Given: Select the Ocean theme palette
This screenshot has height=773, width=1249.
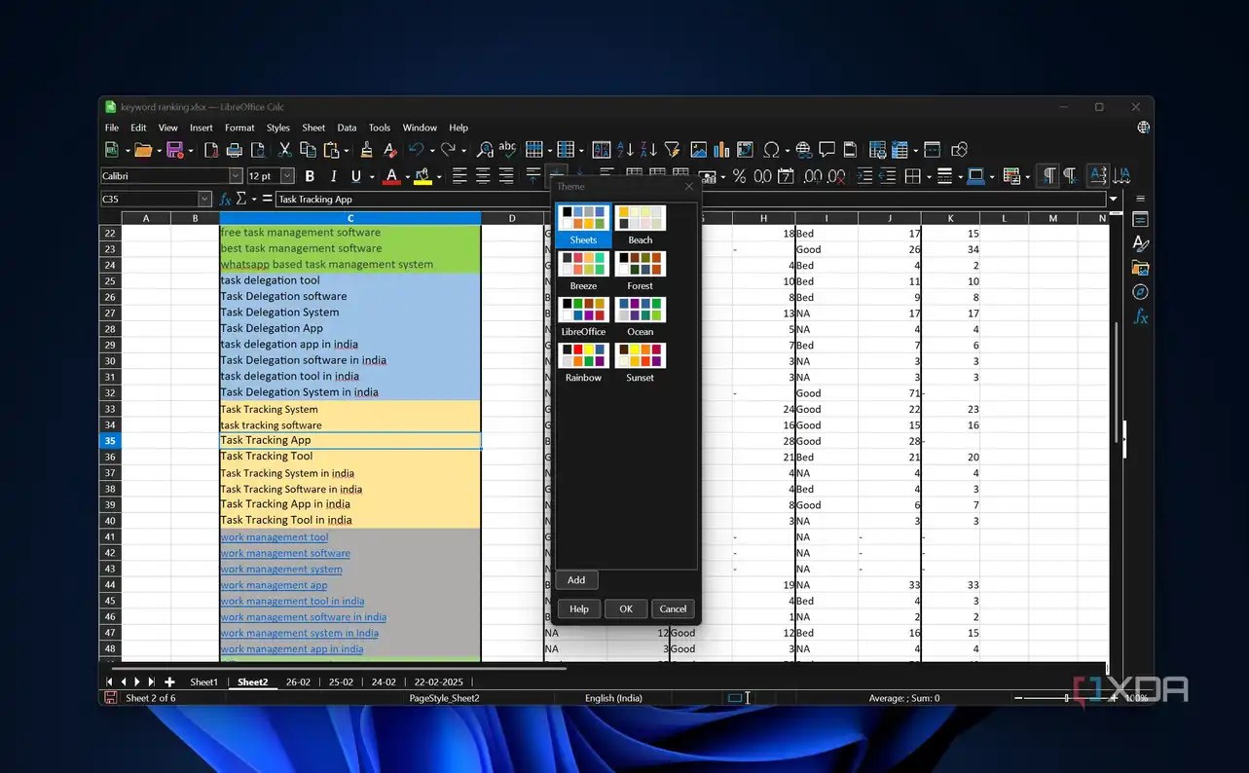Looking at the screenshot, I should (641, 316).
